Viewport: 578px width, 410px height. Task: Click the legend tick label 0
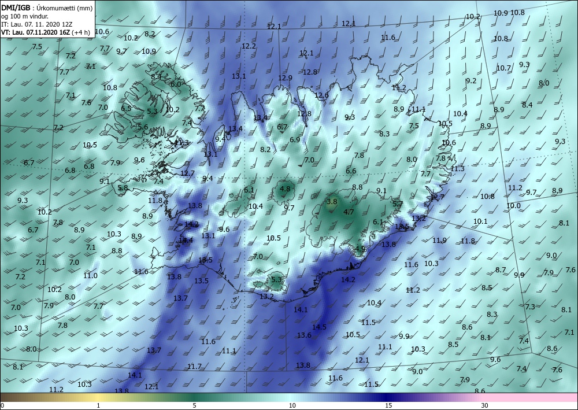tap(2, 405)
